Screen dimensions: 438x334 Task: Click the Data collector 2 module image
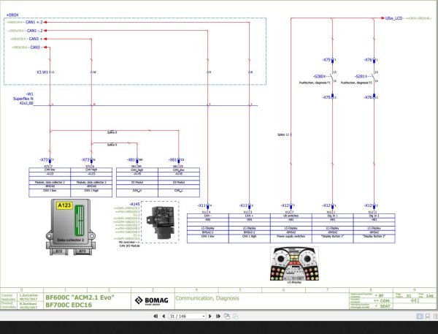pyautogui.click(x=71, y=227)
